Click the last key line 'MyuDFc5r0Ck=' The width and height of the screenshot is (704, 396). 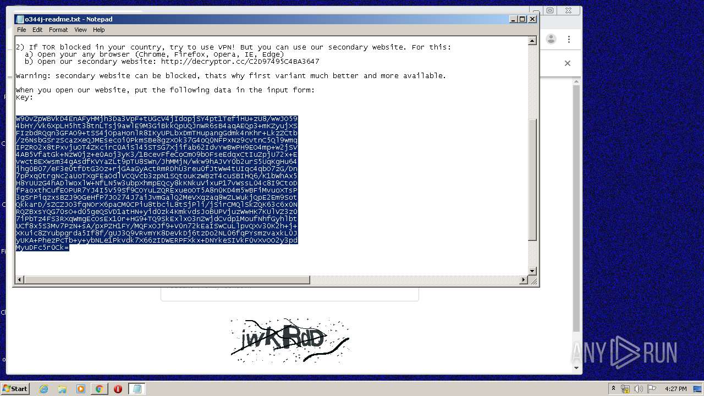tap(42, 248)
